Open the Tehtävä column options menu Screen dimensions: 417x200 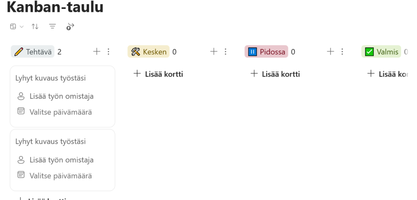point(108,52)
